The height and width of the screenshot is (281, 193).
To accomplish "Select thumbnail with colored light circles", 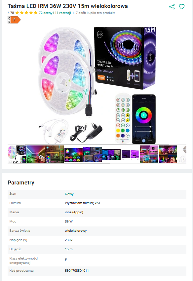I will tap(73, 155).
